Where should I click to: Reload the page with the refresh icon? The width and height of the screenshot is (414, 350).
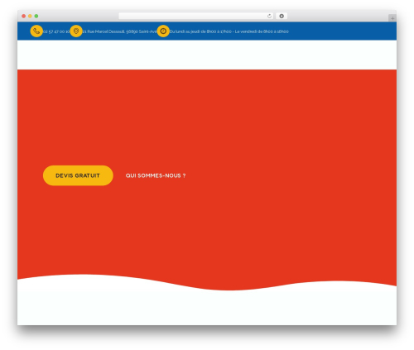pyautogui.click(x=269, y=16)
